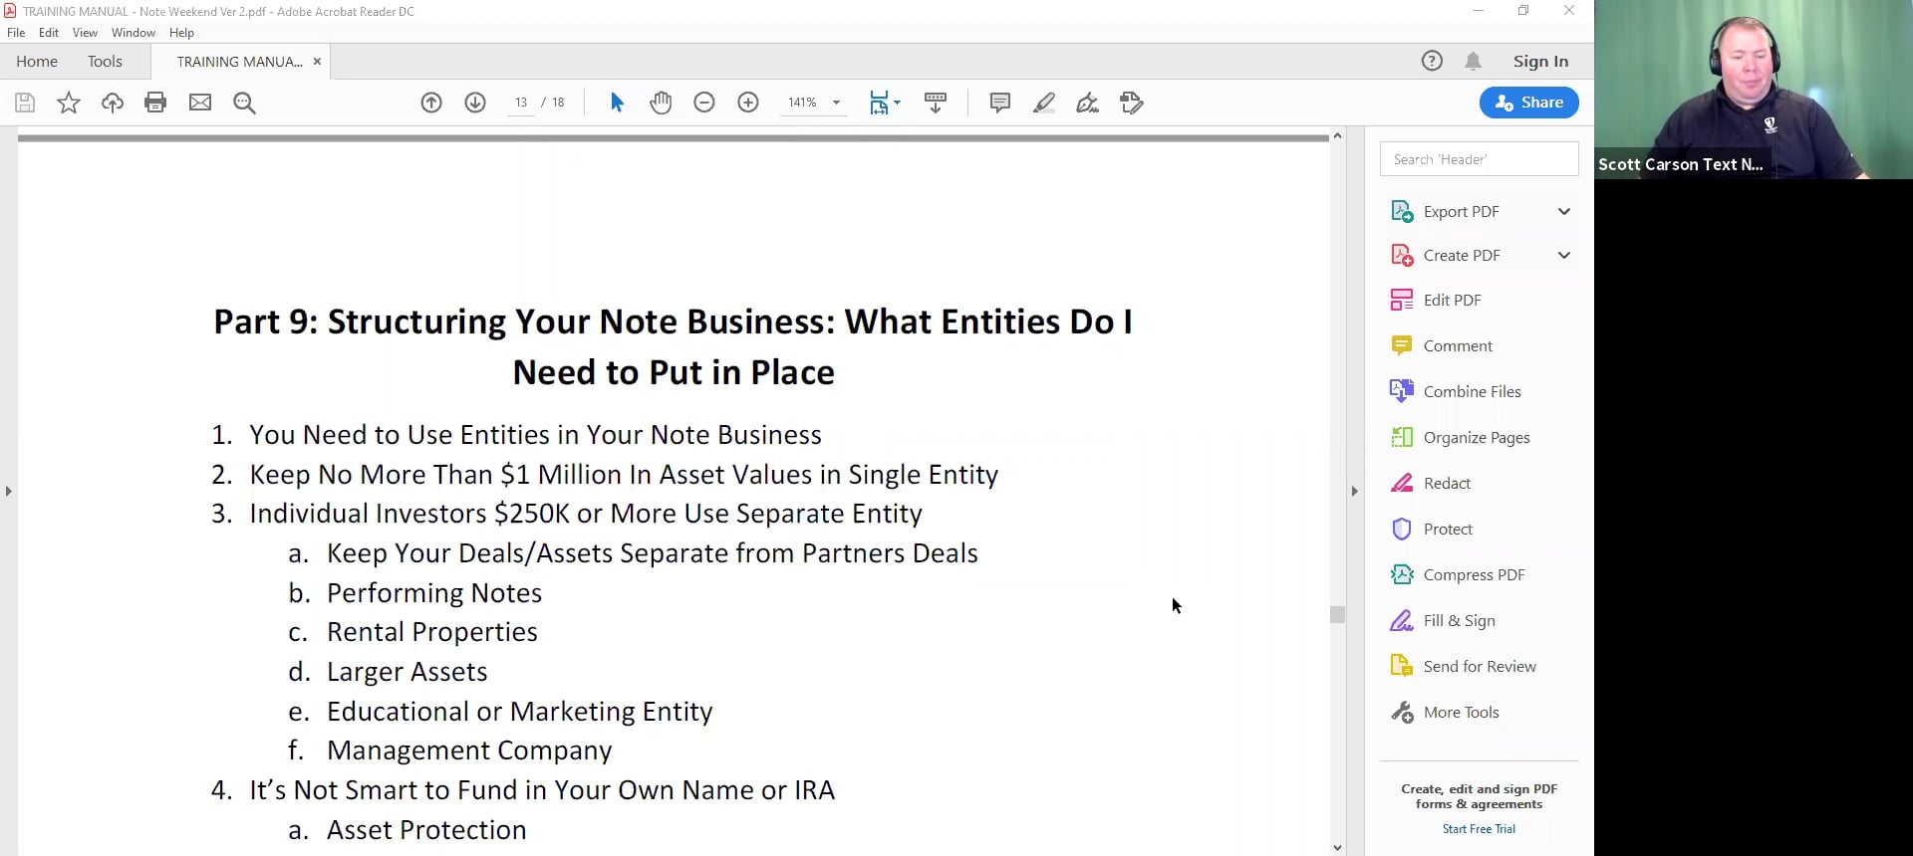The height and width of the screenshot is (856, 1913).
Task: Click the read mode scrolling icon
Action: point(936,103)
